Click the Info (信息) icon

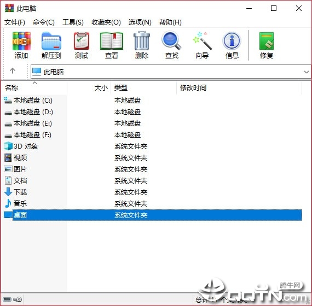[x=232, y=41]
